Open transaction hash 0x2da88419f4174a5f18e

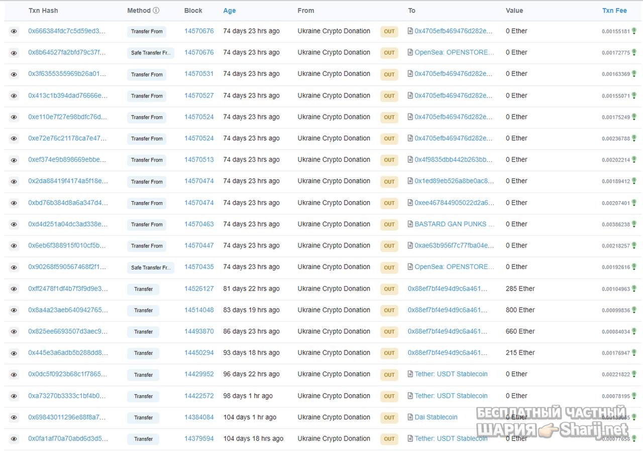click(x=68, y=181)
